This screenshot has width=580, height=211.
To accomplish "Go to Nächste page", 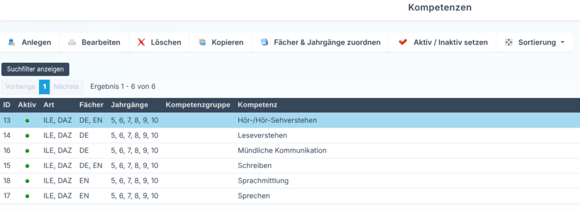I will pos(66,87).
